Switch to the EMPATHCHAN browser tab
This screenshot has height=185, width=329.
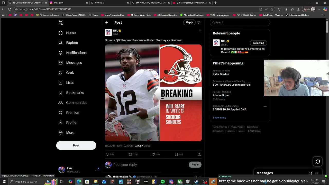[x=151, y=3]
